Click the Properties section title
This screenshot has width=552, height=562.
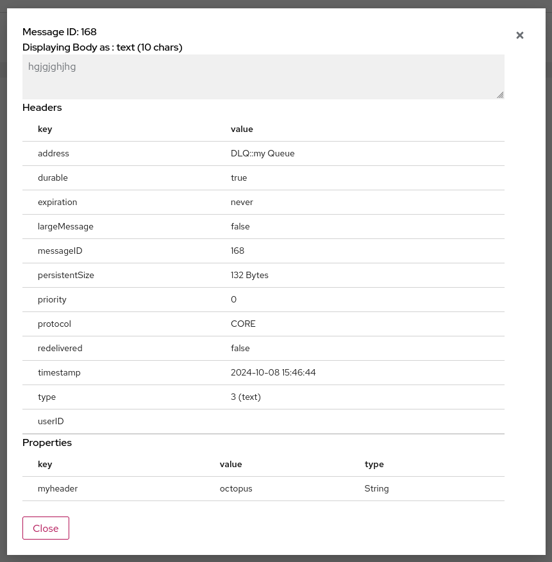pyautogui.click(x=47, y=442)
